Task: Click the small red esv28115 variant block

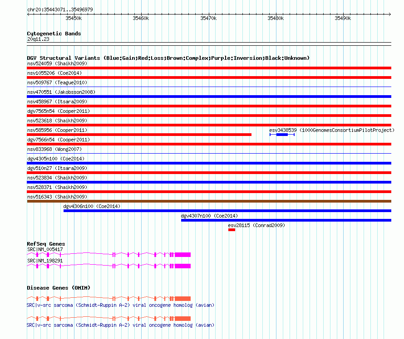Action: tap(232, 230)
